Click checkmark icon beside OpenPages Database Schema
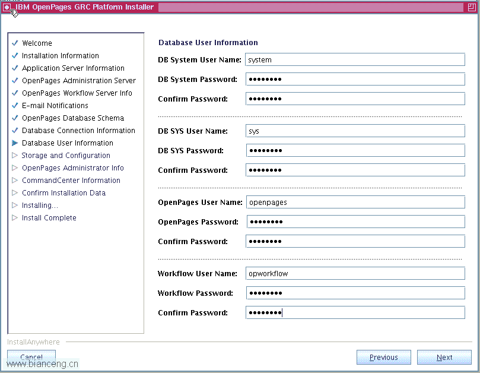This screenshot has height=373, width=480. coord(15,118)
